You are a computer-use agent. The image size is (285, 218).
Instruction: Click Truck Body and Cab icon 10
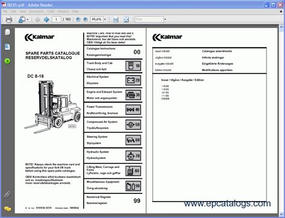133,66
